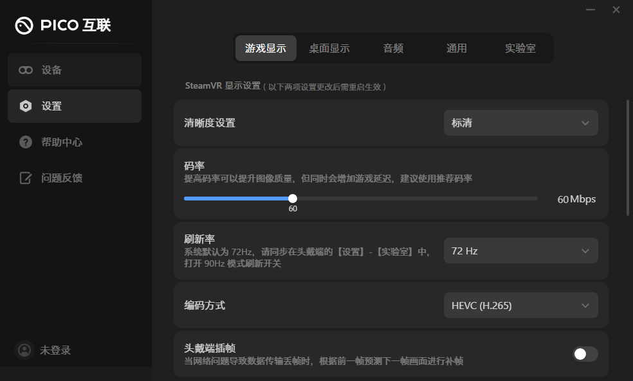Open the 通用 tab
Image resolution: width=633 pixels, height=381 pixels.
point(456,48)
